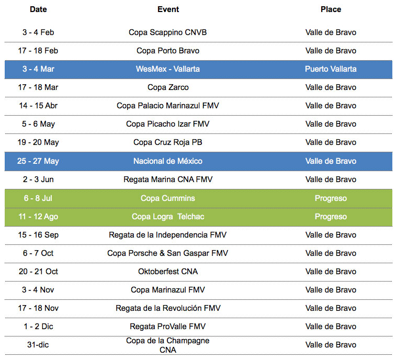The image size is (396, 359).
Task: Select the Copa Picacho Izar FMV event
Action: pyautogui.click(x=168, y=124)
